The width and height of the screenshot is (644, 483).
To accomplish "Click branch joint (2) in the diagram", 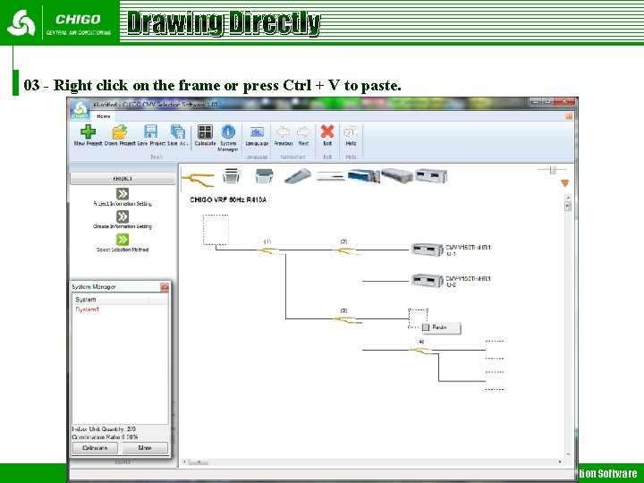I will pos(344,250).
